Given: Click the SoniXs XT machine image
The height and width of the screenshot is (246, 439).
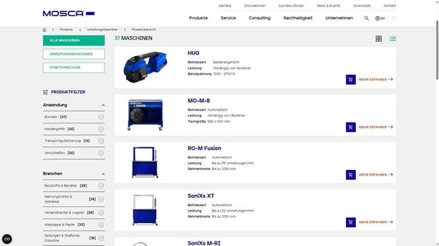Looking at the screenshot, I should coord(145,210).
